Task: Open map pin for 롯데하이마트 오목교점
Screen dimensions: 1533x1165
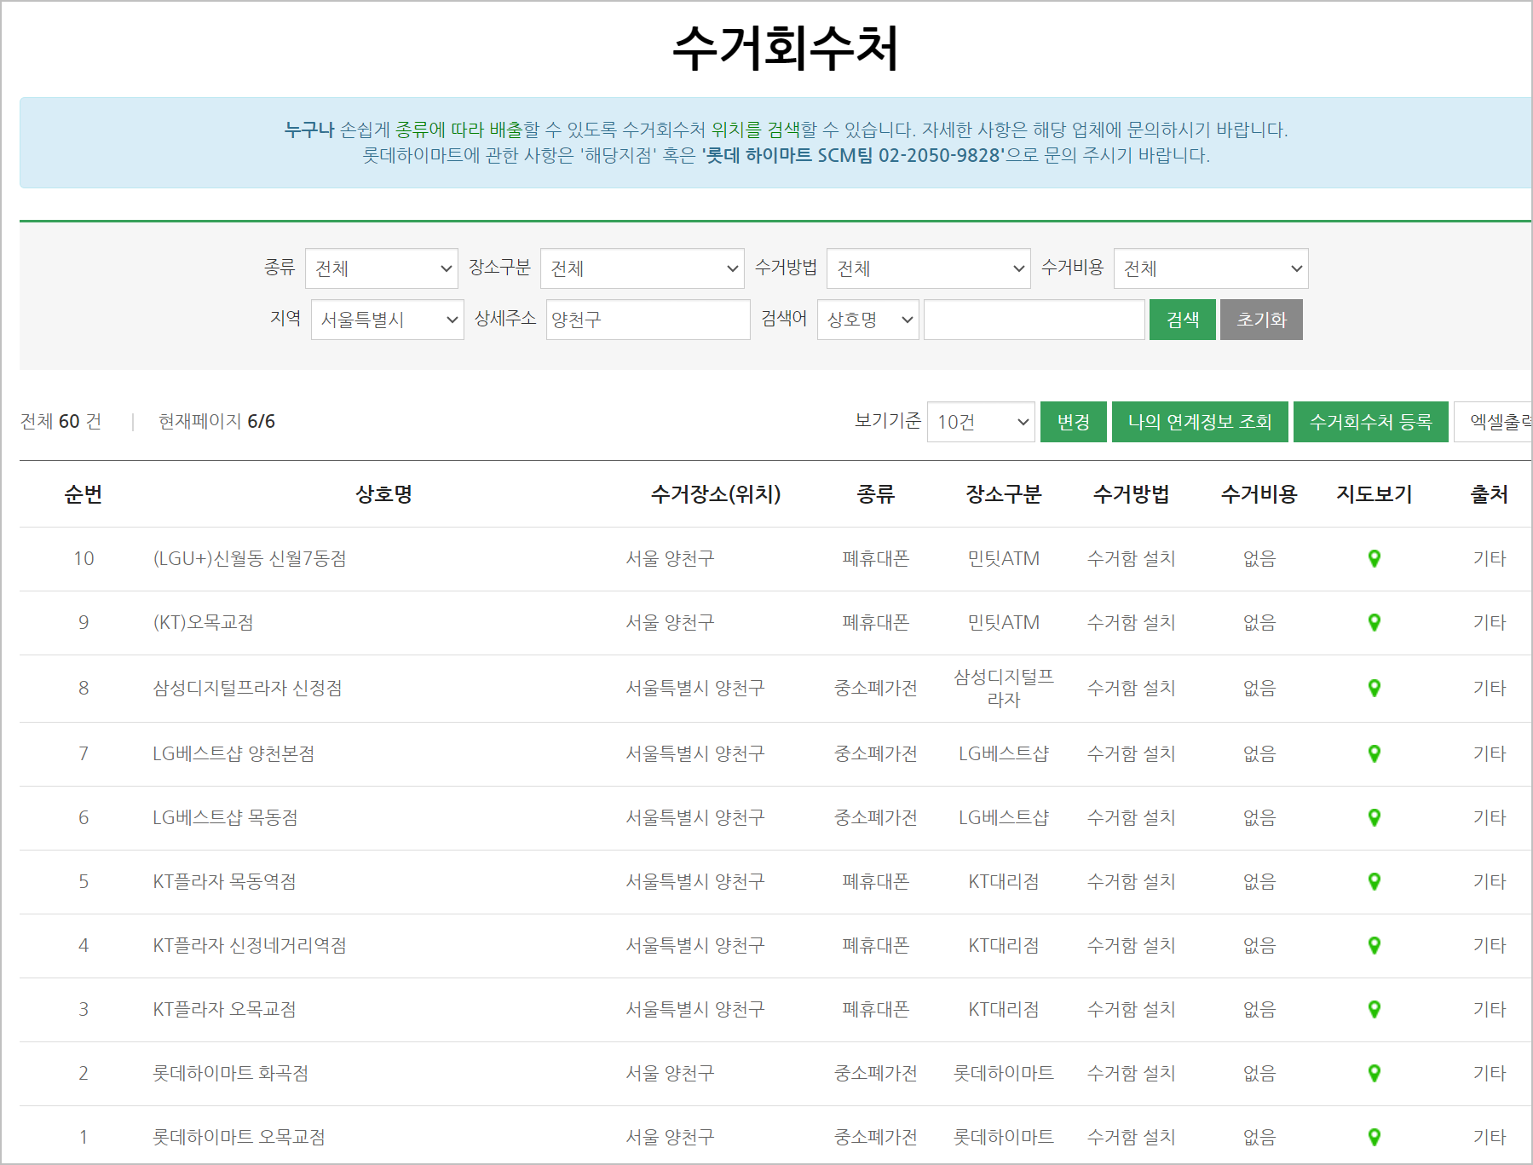Action: tap(1374, 1137)
